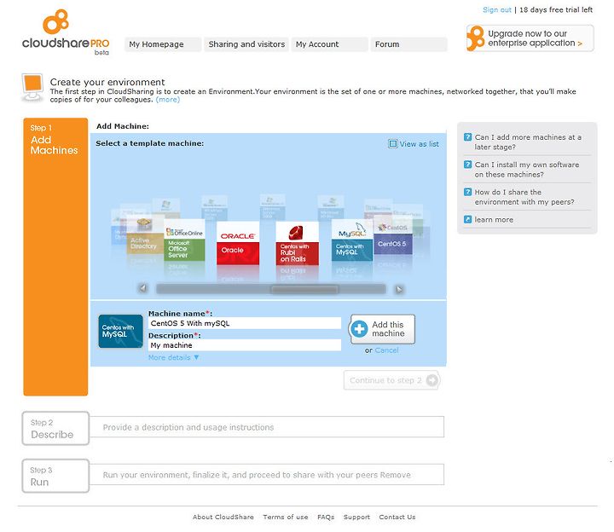Viewport: 614px width, 532px height.
Task: Click the selected Centos with MySQL icon
Action: (x=120, y=331)
